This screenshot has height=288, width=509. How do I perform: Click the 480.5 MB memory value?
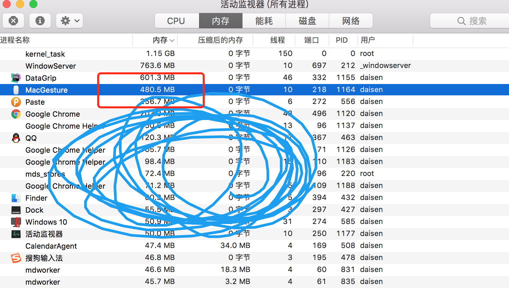[x=157, y=89]
